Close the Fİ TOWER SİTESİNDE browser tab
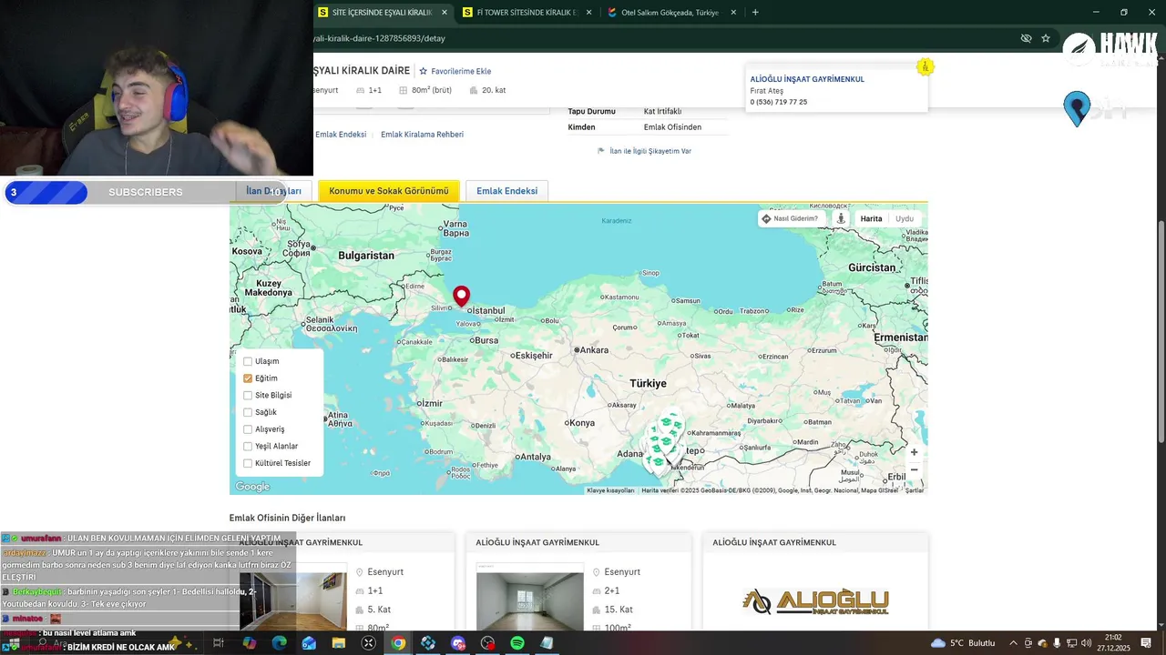This screenshot has height=655, width=1166. coord(588,13)
